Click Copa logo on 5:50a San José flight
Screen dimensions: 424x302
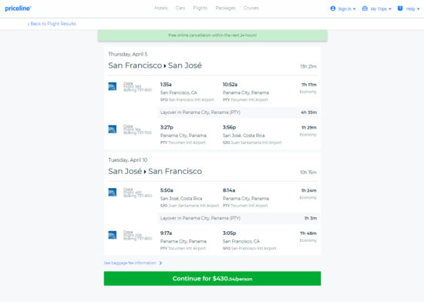113,192
